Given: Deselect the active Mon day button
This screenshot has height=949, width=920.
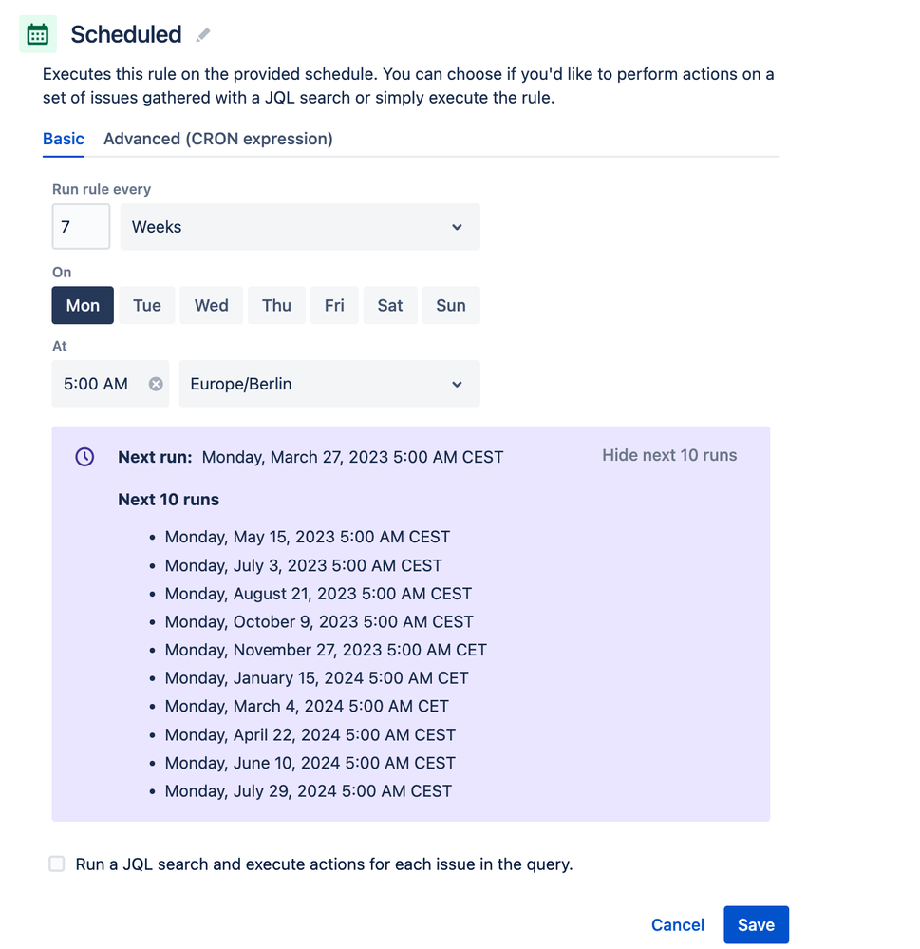Looking at the screenshot, I should coord(82,305).
